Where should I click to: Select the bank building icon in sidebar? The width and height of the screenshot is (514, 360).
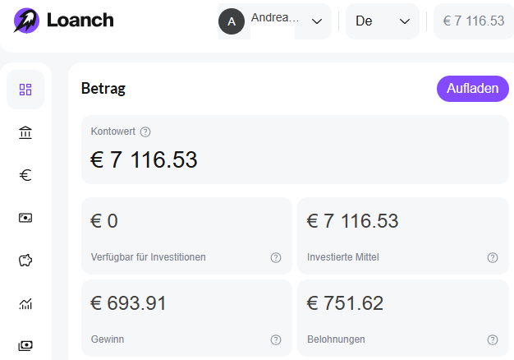pyautogui.click(x=25, y=132)
